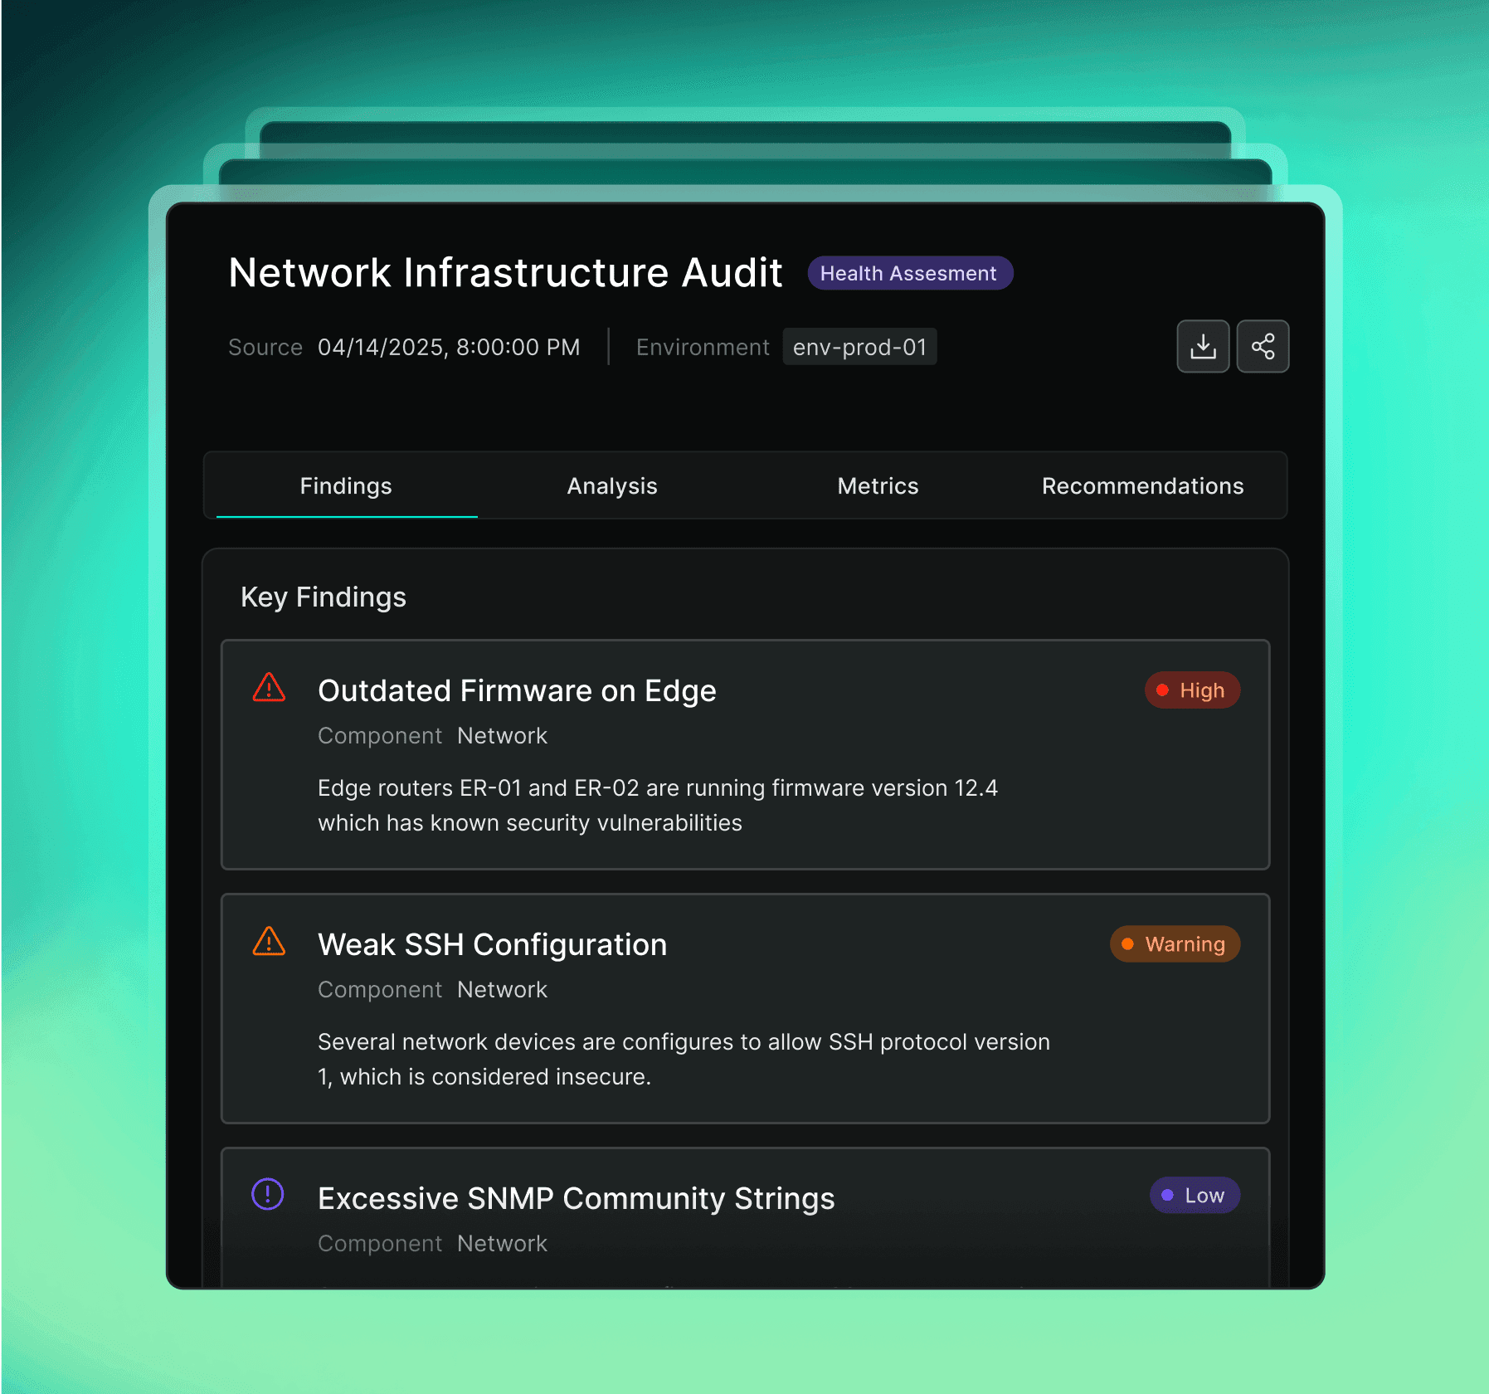
Task: Click the warning triangle beside Outdated Firmware on Edge
Action: click(268, 688)
